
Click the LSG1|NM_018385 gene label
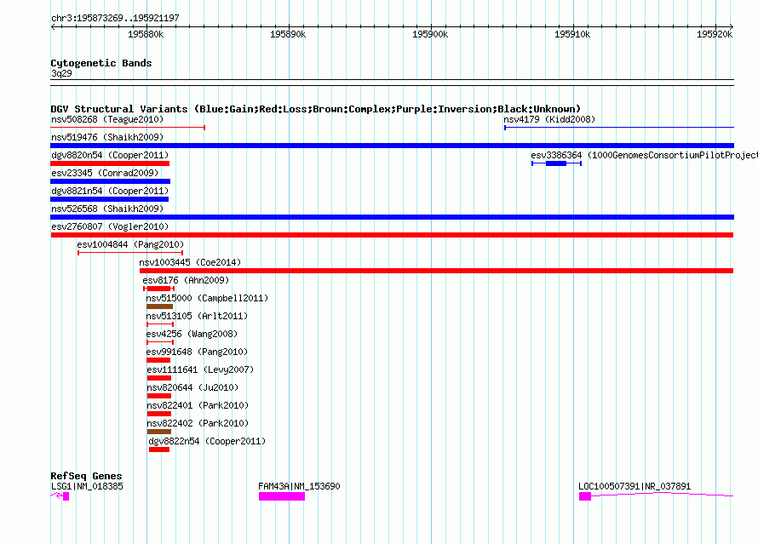[x=87, y=486]
